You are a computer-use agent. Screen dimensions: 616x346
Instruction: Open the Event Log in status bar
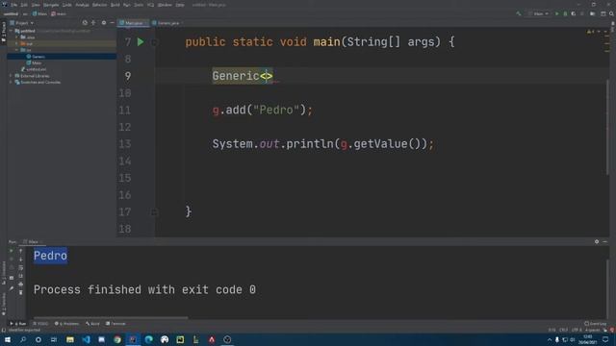[x=596, y=324]
